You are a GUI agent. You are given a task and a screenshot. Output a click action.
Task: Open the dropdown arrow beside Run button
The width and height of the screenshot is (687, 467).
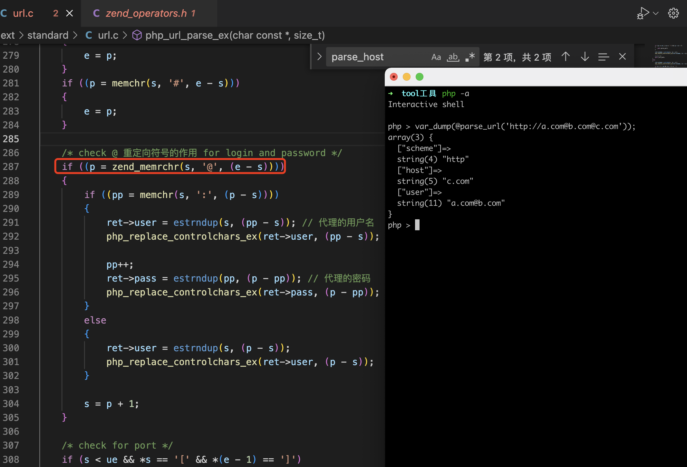[656, 13]
